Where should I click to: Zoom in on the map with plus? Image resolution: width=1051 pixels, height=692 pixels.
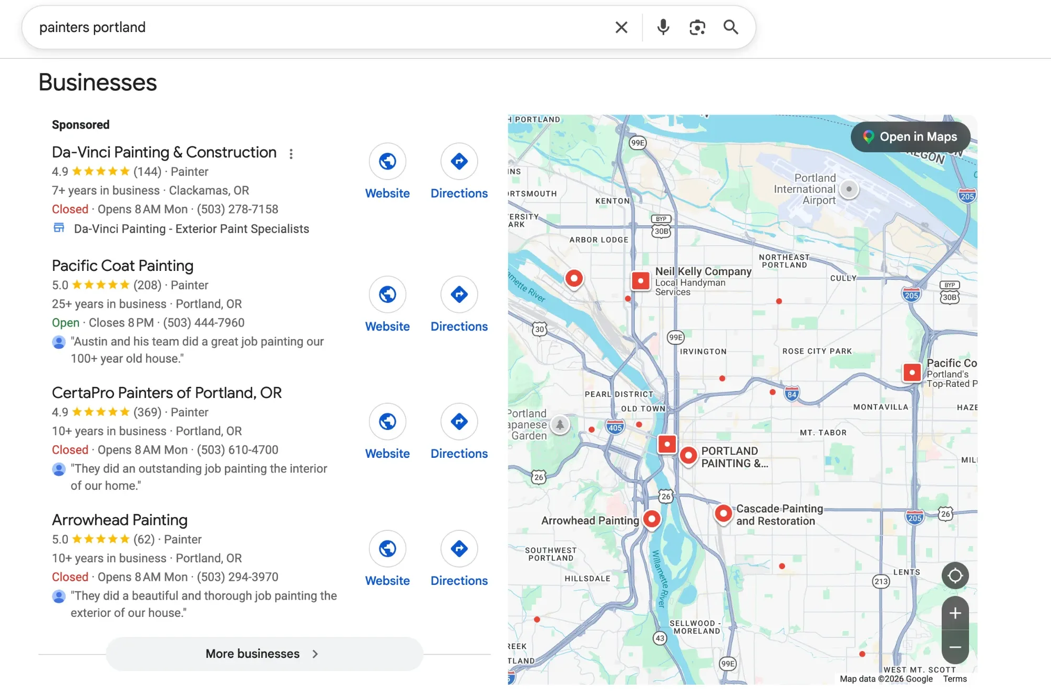[955, 613]
